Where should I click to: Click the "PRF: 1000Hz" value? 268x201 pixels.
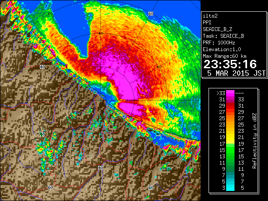click(219, 43)
